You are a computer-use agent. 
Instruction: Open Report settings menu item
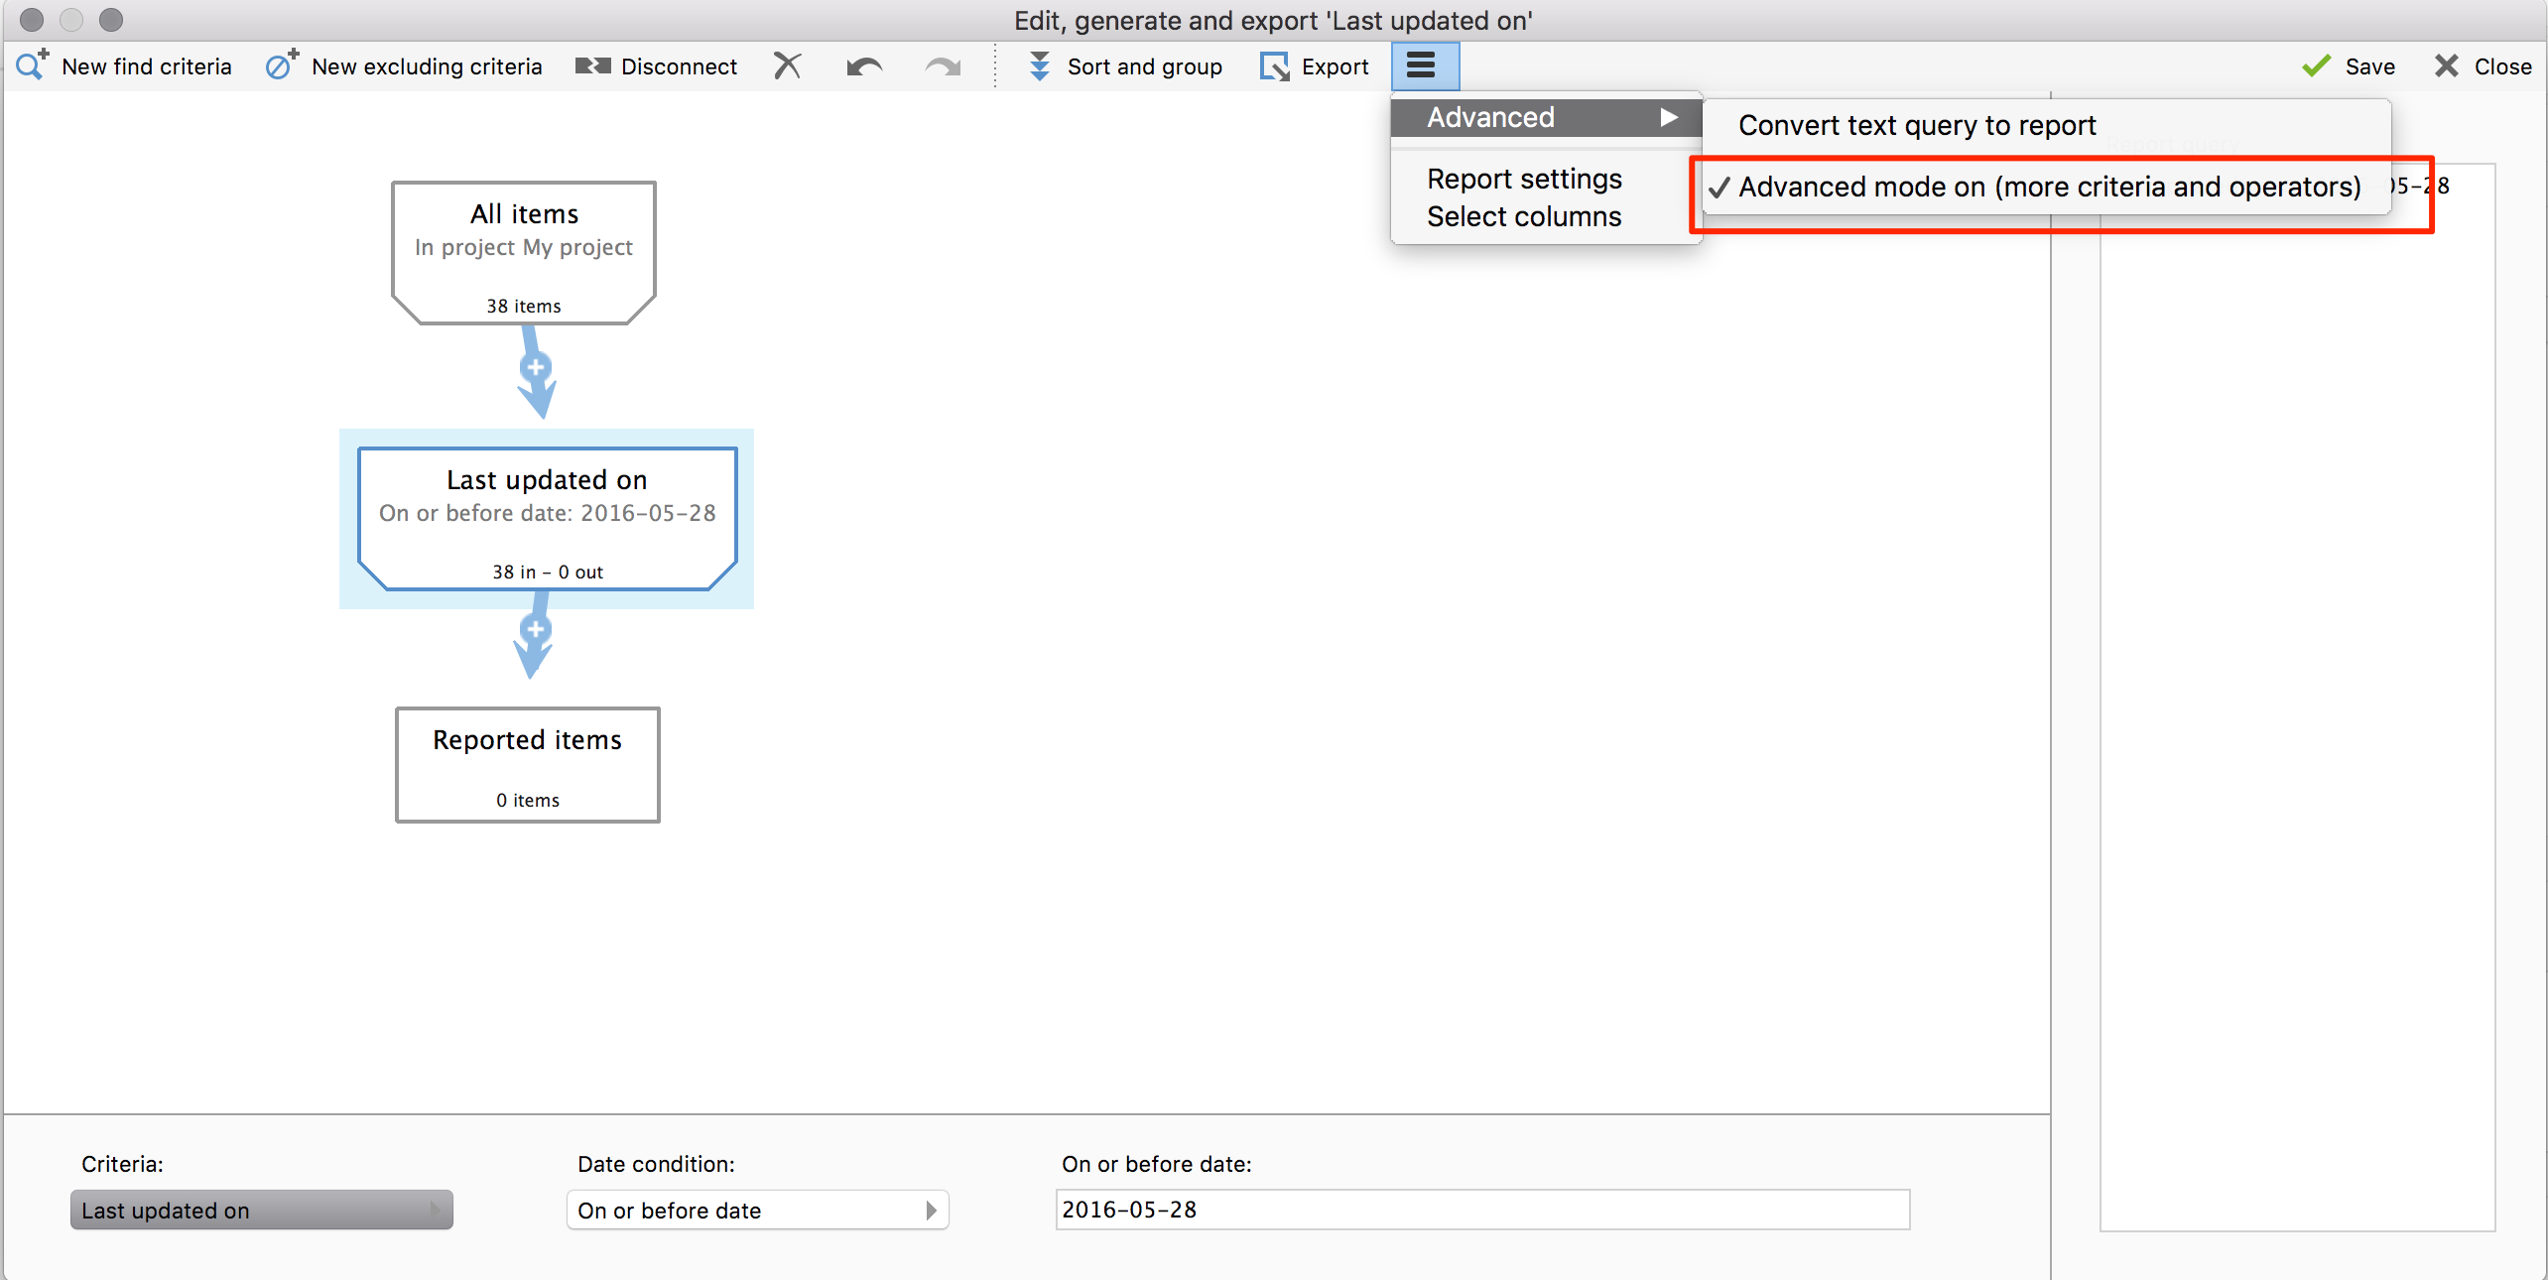point(1524,179)
